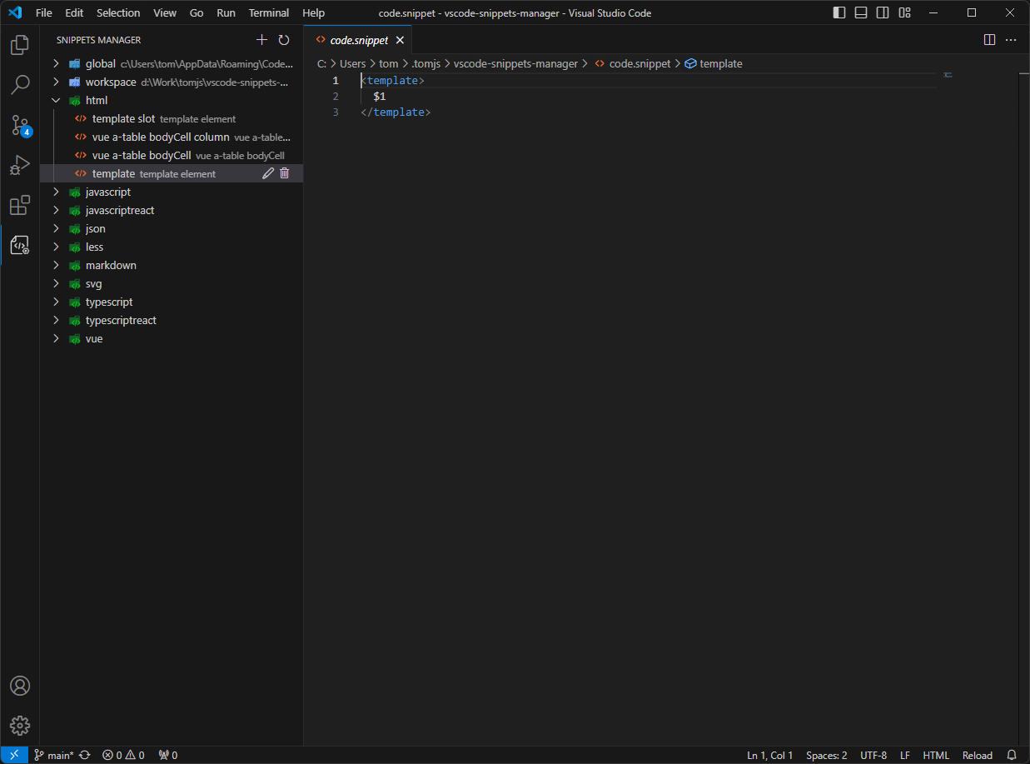1030x764 pixels.
Task: Open the Extensions view icon
Action: click(x=20, y=205)
